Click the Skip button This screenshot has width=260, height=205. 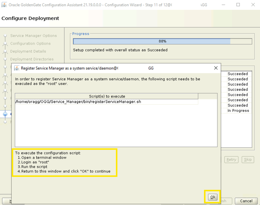[248, 160]
